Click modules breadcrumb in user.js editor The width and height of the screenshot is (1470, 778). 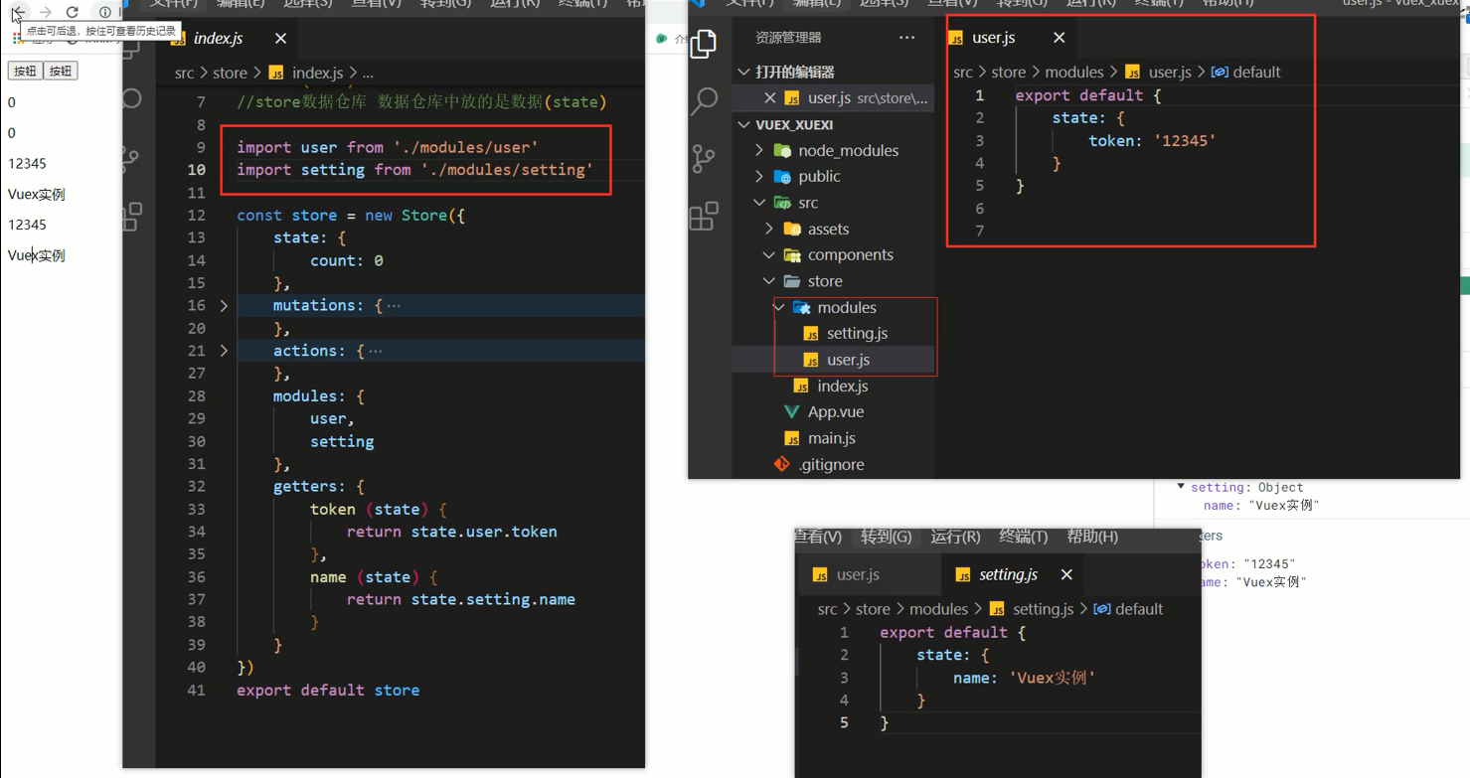(1074, 72)
